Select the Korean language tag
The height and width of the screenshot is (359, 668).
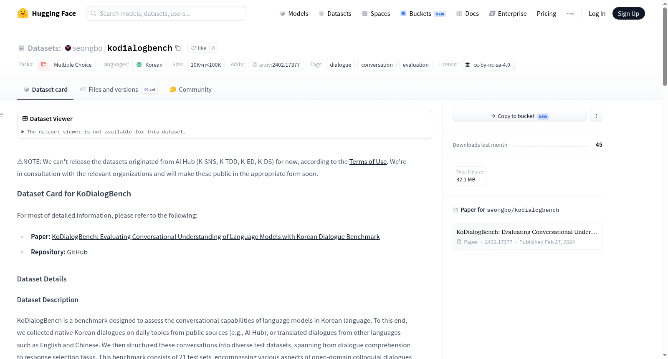[149, 65]
